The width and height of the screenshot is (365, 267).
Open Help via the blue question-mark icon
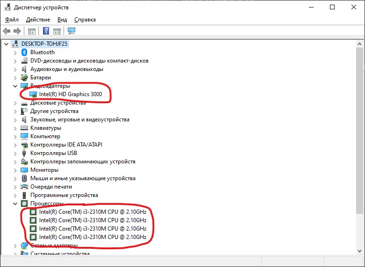(x=46, y=31)
